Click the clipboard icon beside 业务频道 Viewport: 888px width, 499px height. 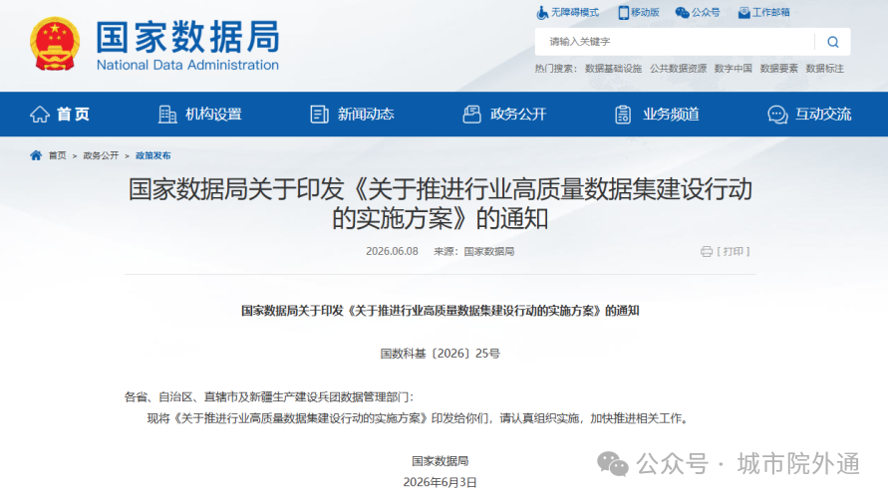623,115
